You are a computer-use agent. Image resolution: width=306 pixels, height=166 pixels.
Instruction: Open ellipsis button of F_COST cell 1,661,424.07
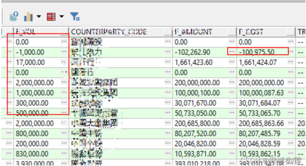(290, 62)
